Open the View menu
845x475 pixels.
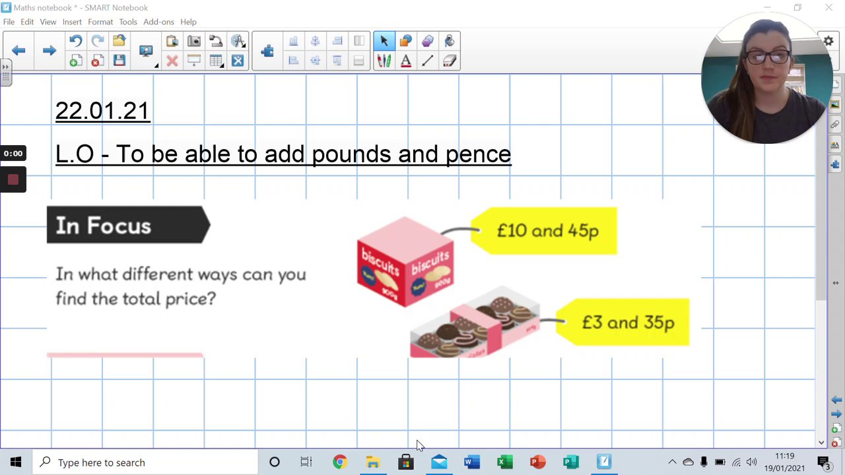point(48,22)
